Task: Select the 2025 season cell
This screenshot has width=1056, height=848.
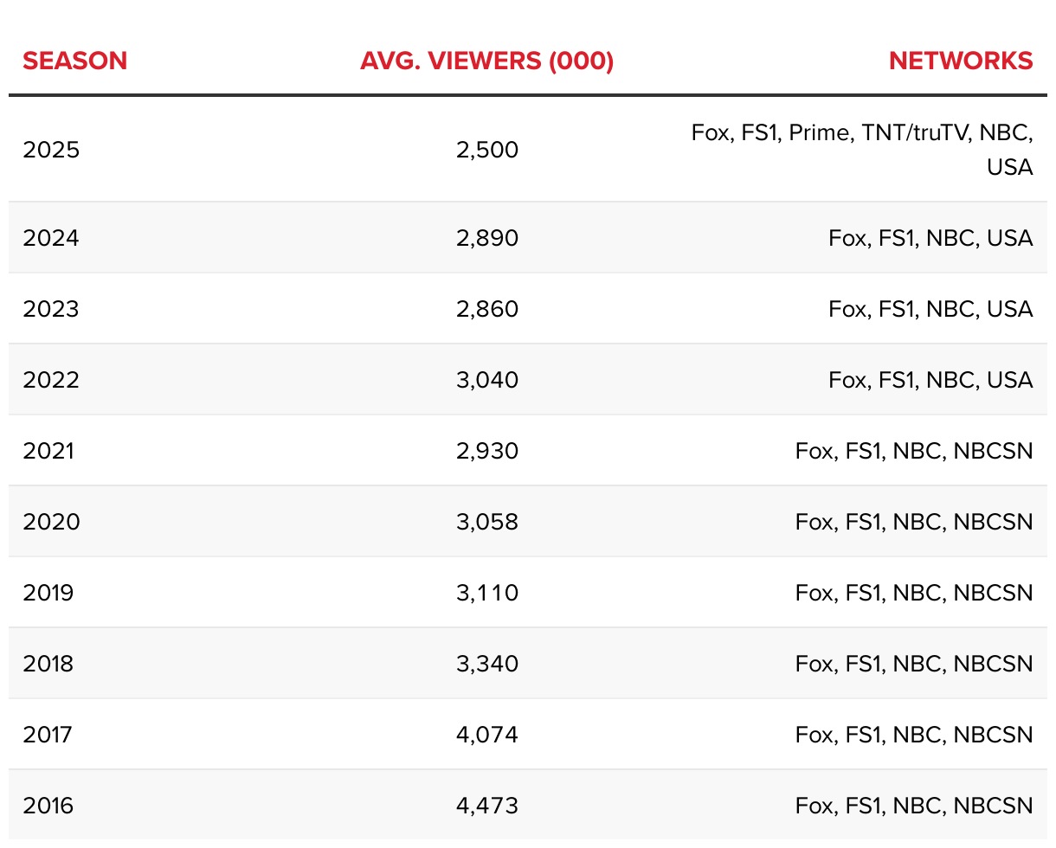Action: click(51, 150)
